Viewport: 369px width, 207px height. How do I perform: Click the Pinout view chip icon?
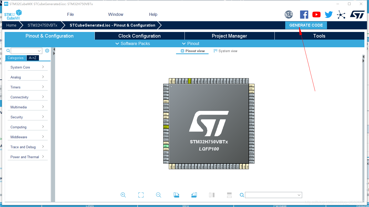pyautogui.click(x=182, y=51)
